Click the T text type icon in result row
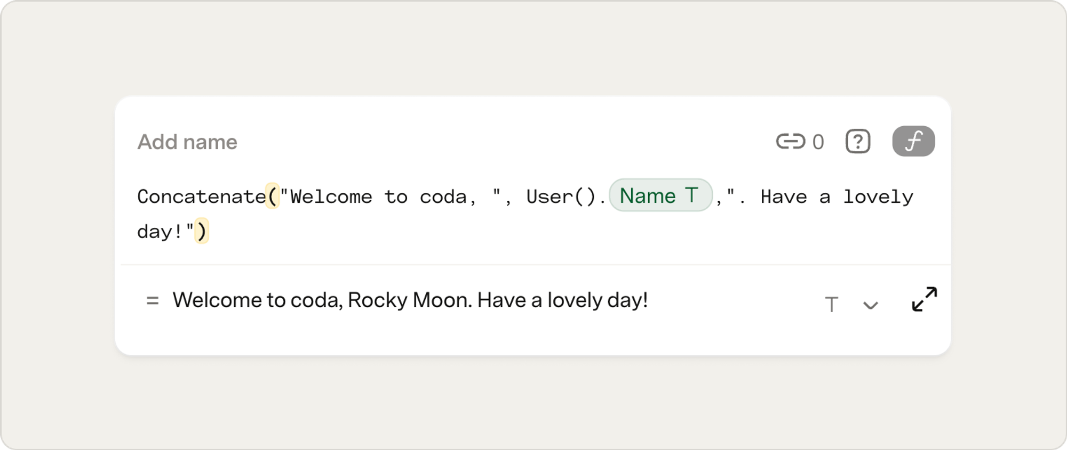 [x=831, y=305]
